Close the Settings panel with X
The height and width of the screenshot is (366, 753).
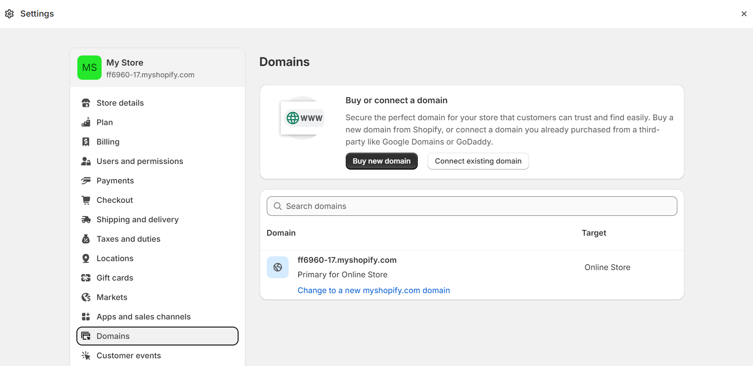744,14
